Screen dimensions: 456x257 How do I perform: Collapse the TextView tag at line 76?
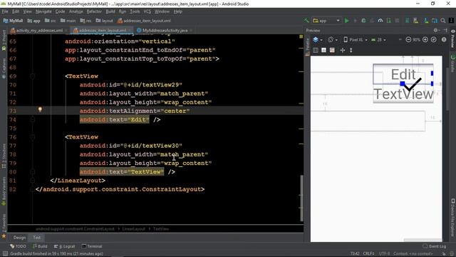[32, 137]
